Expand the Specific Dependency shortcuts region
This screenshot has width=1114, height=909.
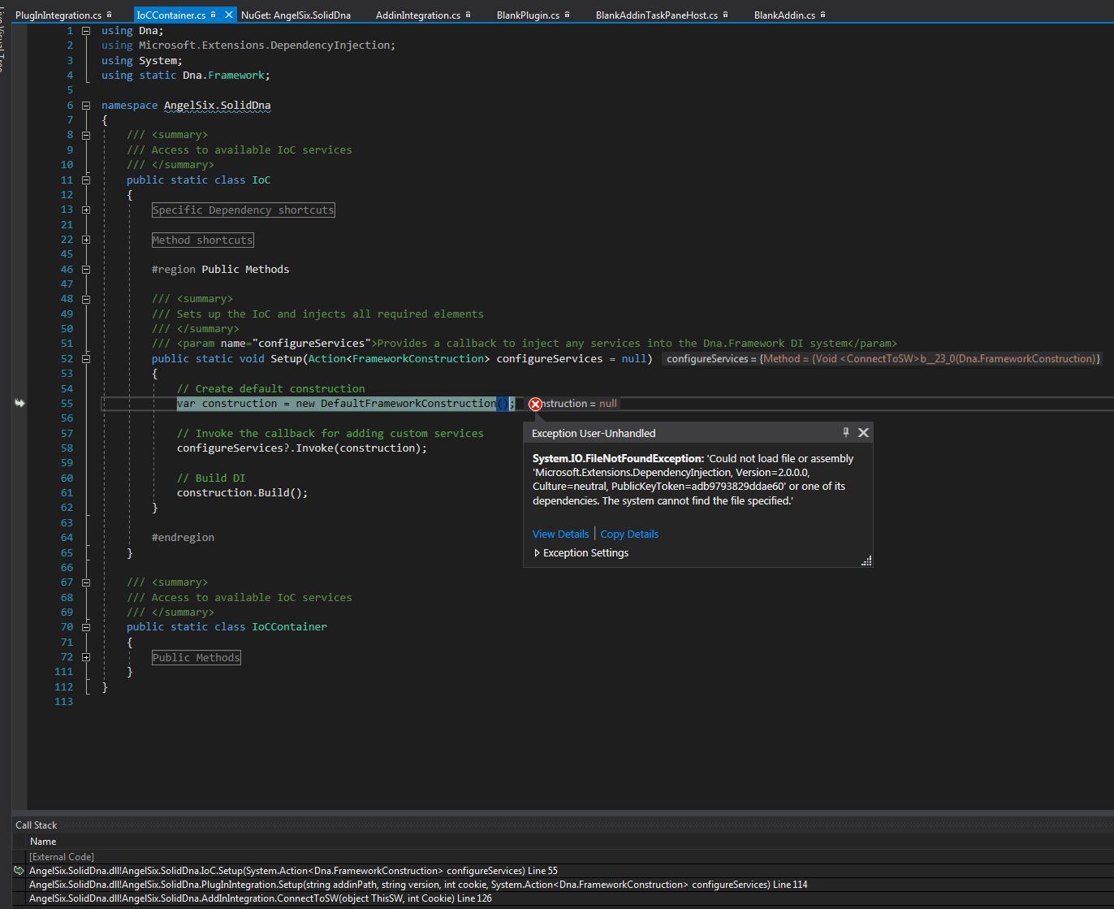86,209
